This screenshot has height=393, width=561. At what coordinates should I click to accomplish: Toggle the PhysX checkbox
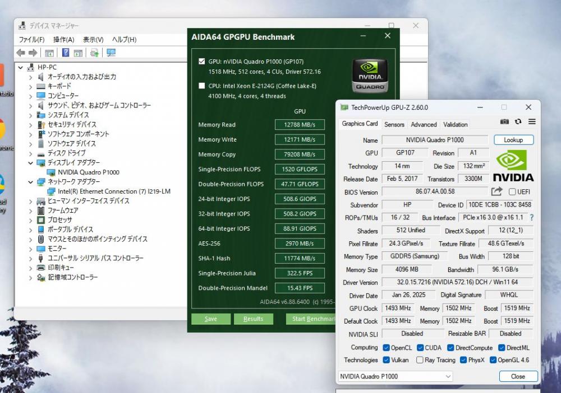coord(463,360)
